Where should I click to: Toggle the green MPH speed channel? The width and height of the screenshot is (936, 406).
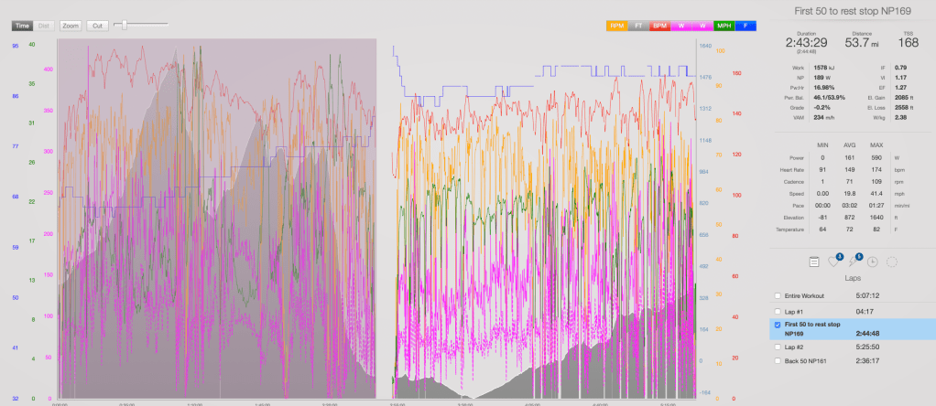pos(724,26)
